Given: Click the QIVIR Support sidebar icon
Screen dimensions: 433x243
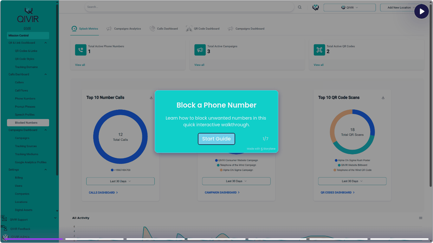Looking at the screenshot, I should 4,218.
